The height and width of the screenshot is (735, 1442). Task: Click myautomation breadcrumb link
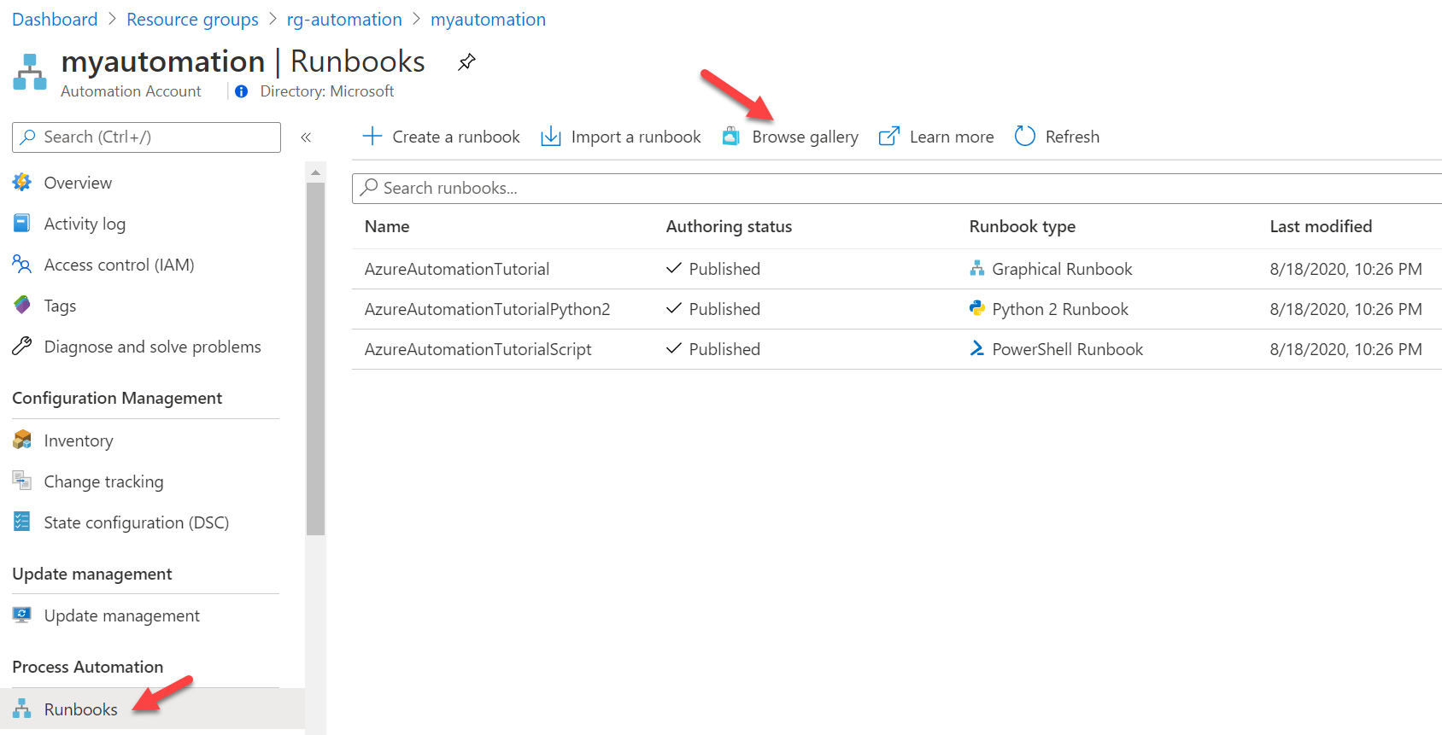click(488, 20)
